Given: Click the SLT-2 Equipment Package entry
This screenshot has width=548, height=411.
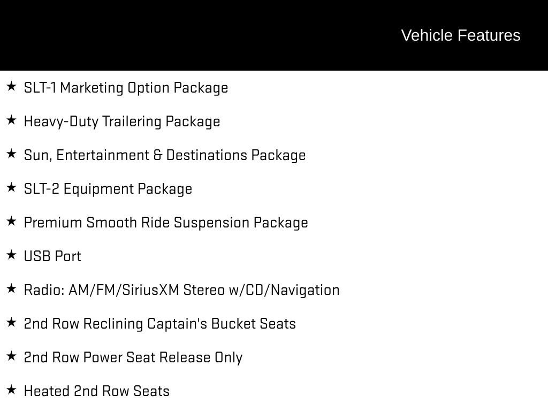Looking at the screenshot, I should pos(108,189).
